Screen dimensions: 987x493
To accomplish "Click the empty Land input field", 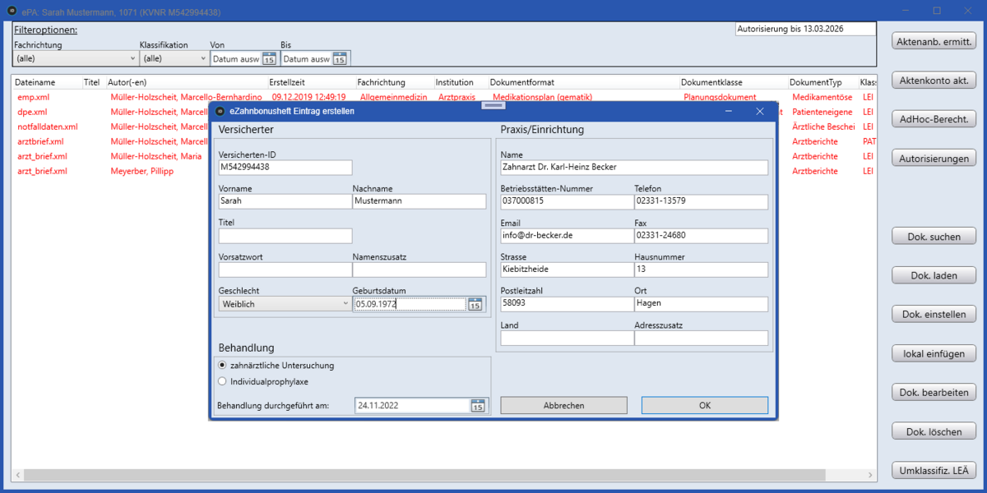I will point(568,338).
